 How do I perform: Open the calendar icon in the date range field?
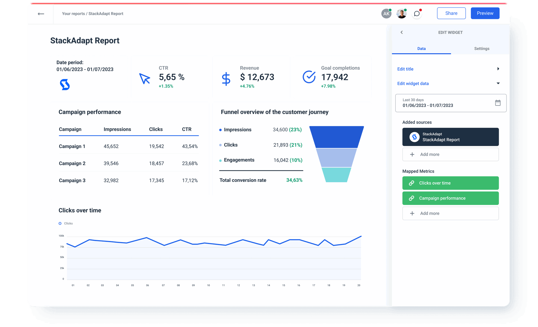(498, 103)
